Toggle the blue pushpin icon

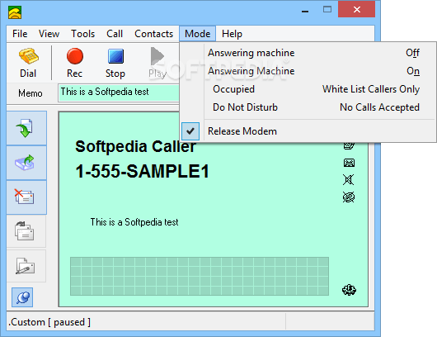coord(22,297)
